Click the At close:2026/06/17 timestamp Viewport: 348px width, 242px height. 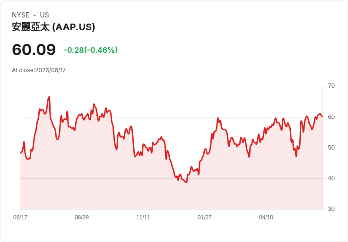point(39,70)
